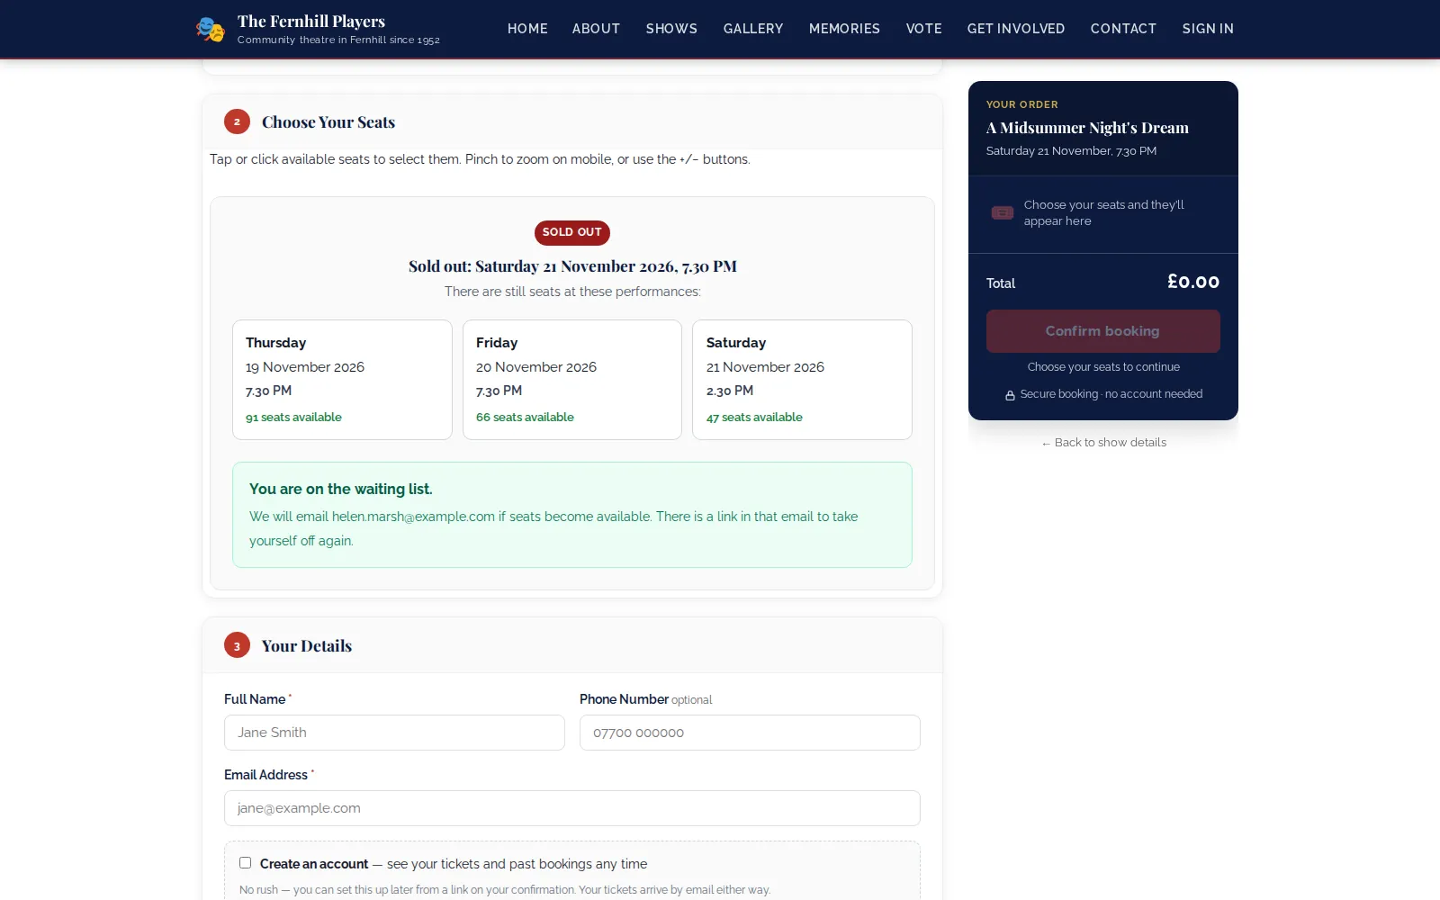Visit the Memories page
Image resolution: width=1440 pixels, height=900 pixels.
point(844,29)
